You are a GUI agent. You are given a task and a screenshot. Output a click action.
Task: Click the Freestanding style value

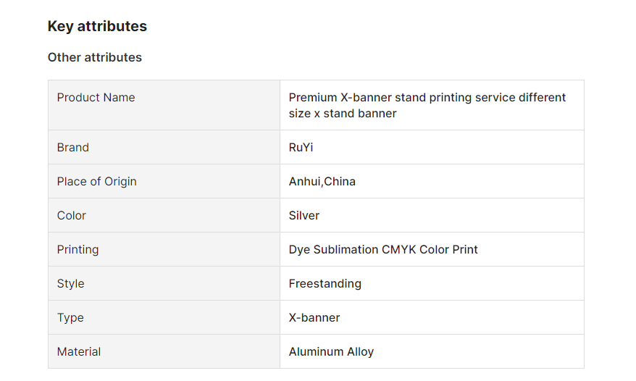coord(325,284)
